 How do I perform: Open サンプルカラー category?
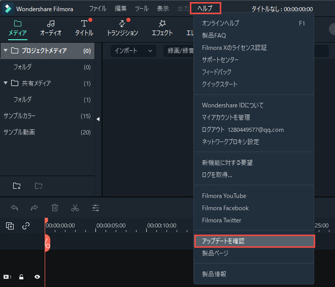[47, 116]
